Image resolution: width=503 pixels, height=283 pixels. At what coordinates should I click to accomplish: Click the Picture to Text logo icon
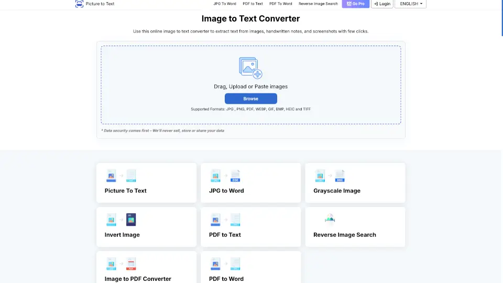(x=79, y=4)
